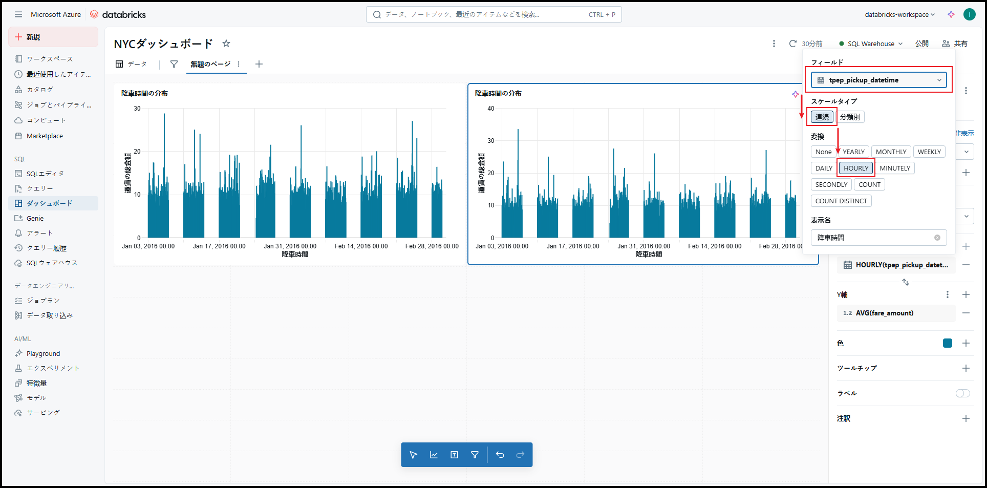The height and width of the screenshot is (488, 987).
Task: Open the databricks-workspace switcher dropdown
Action: tap(899, 14)
